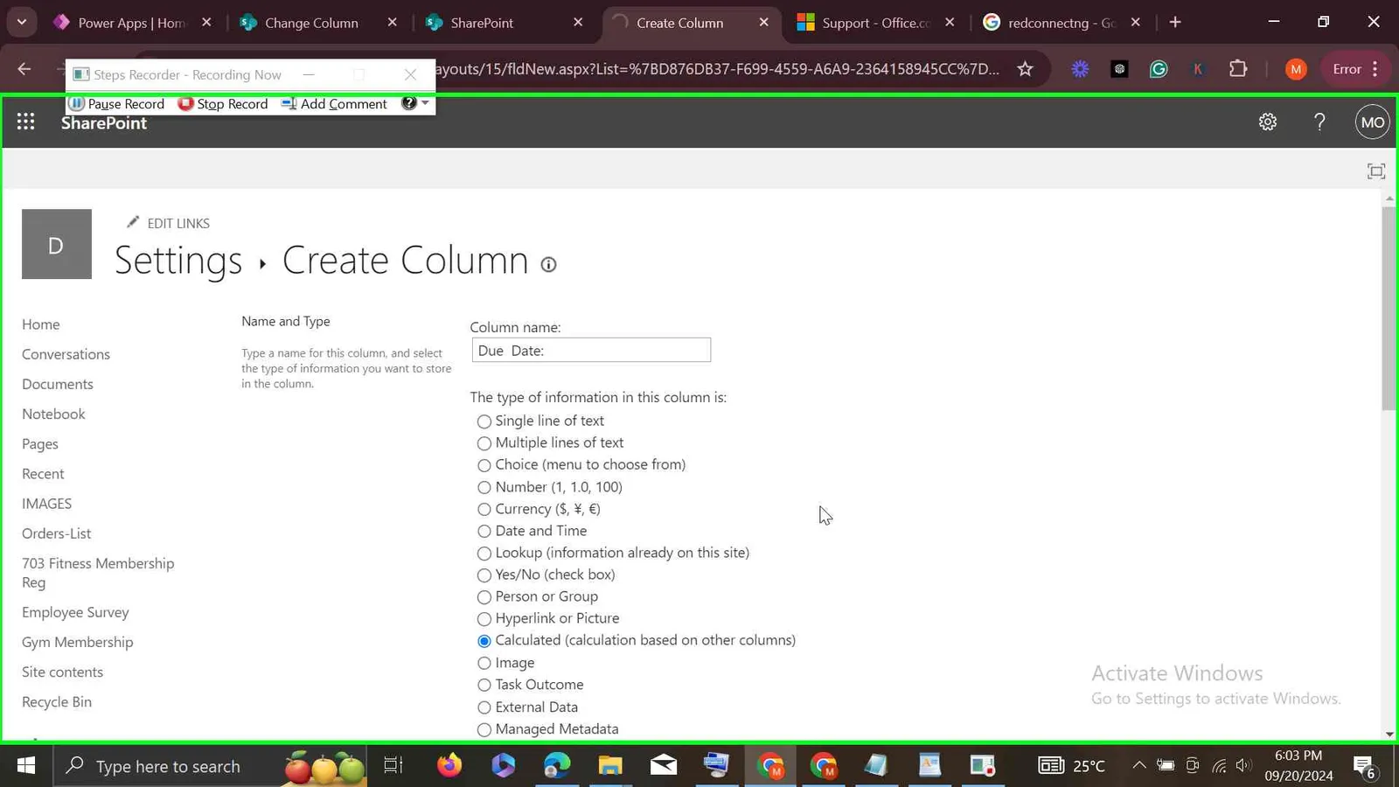The image size is (1399, 787).
Task: Bookmark this page with the star icon
Action: point(1026,69)
